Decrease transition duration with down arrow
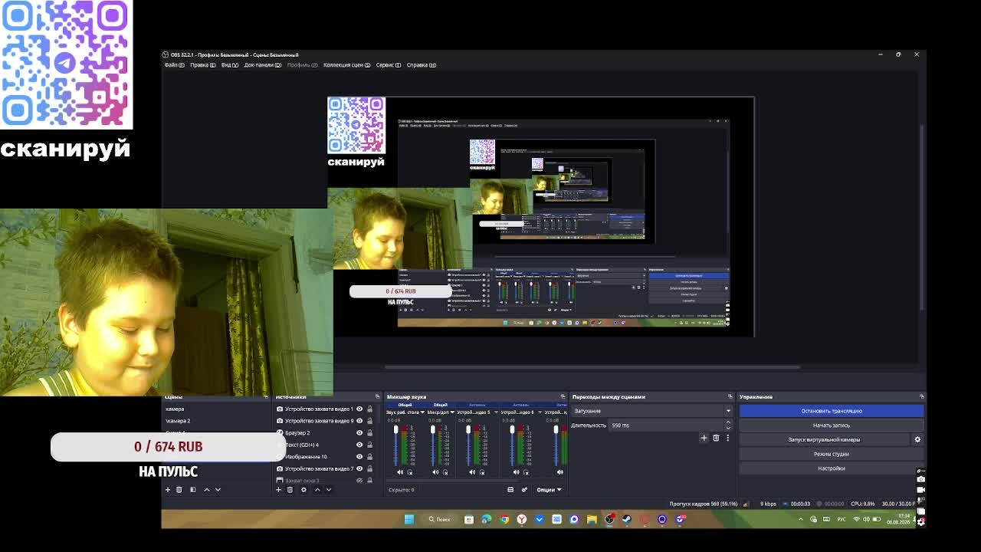The image size is (981, 552). pyautogui.click(x=728, y=427)
